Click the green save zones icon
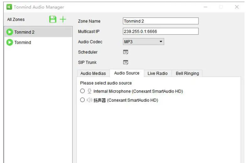Screen dimensions: 247x163 click(53, 19)
